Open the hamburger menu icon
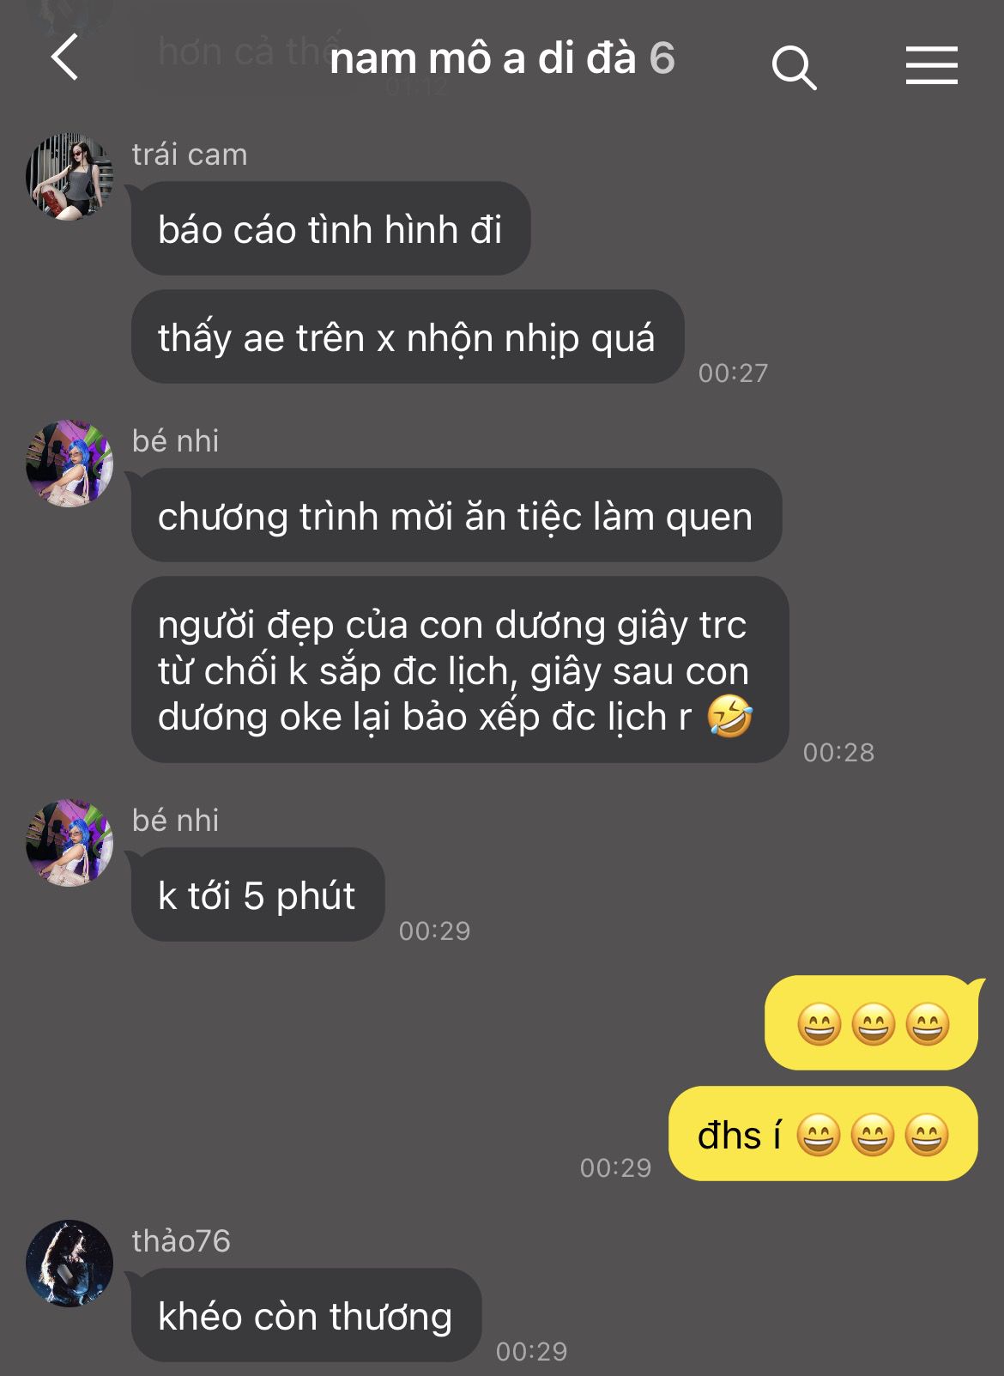 (931, 66)
